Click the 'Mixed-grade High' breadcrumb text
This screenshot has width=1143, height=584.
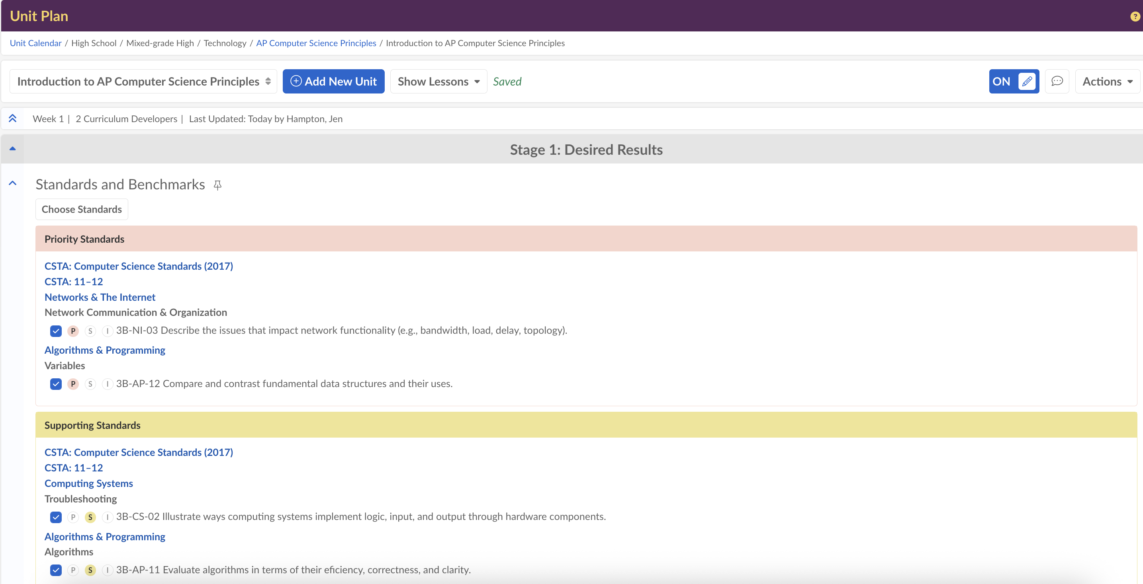[160, 43]
